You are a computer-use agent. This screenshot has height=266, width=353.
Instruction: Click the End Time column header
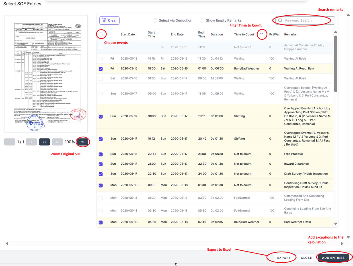coord(202,34)
